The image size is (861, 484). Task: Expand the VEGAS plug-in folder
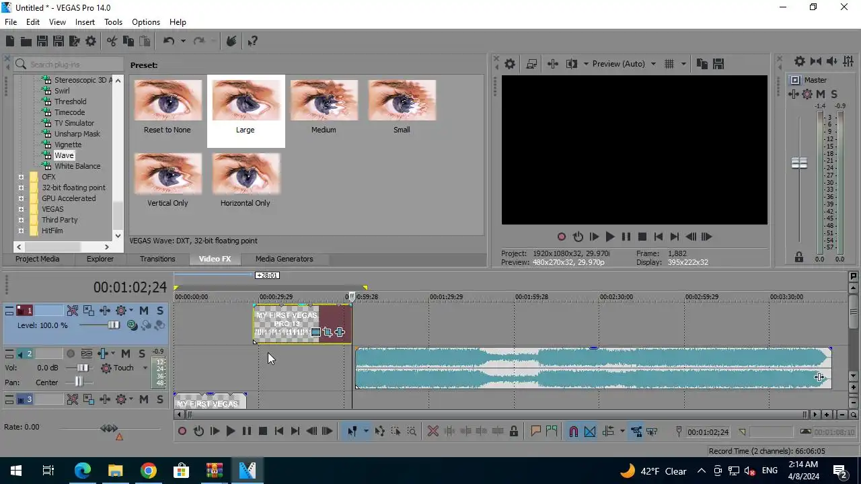point(21,209)
